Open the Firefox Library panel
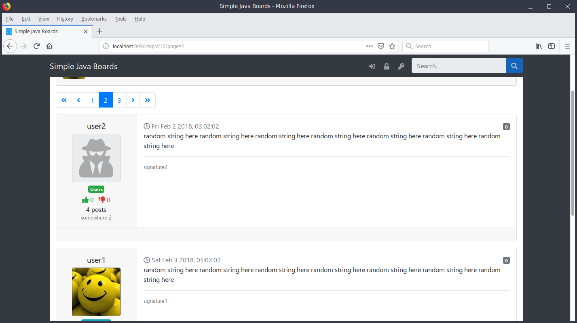 click(x=539, y=46)
